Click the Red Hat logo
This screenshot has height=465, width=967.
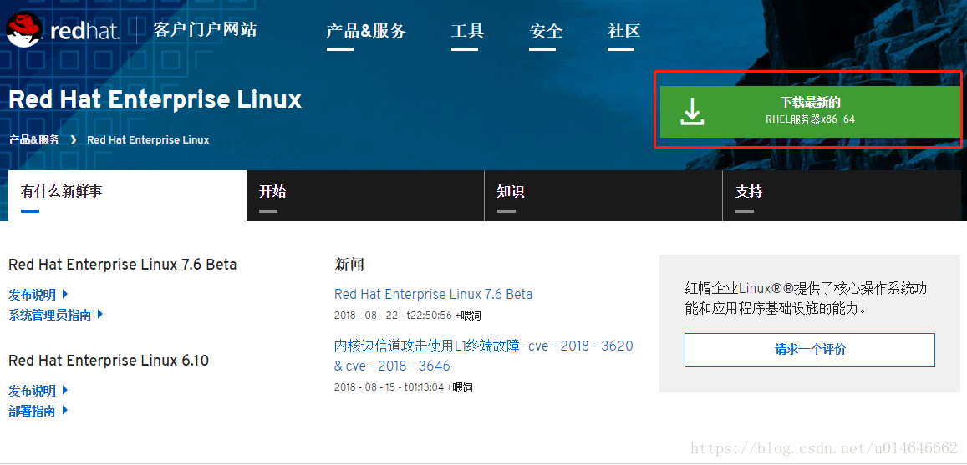point(63,31)
